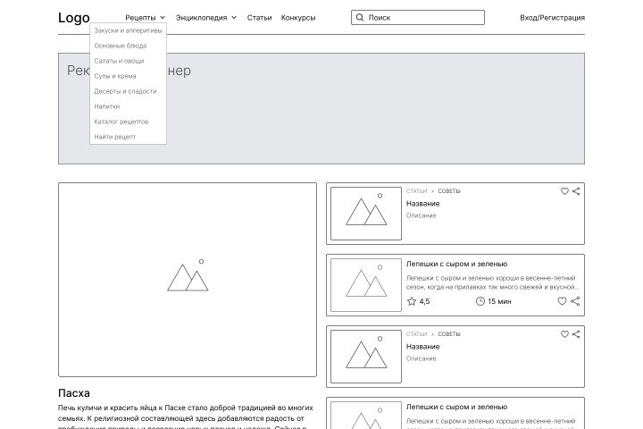
Task: Click the magnifier icon in the search box
Action: point(360,17)
